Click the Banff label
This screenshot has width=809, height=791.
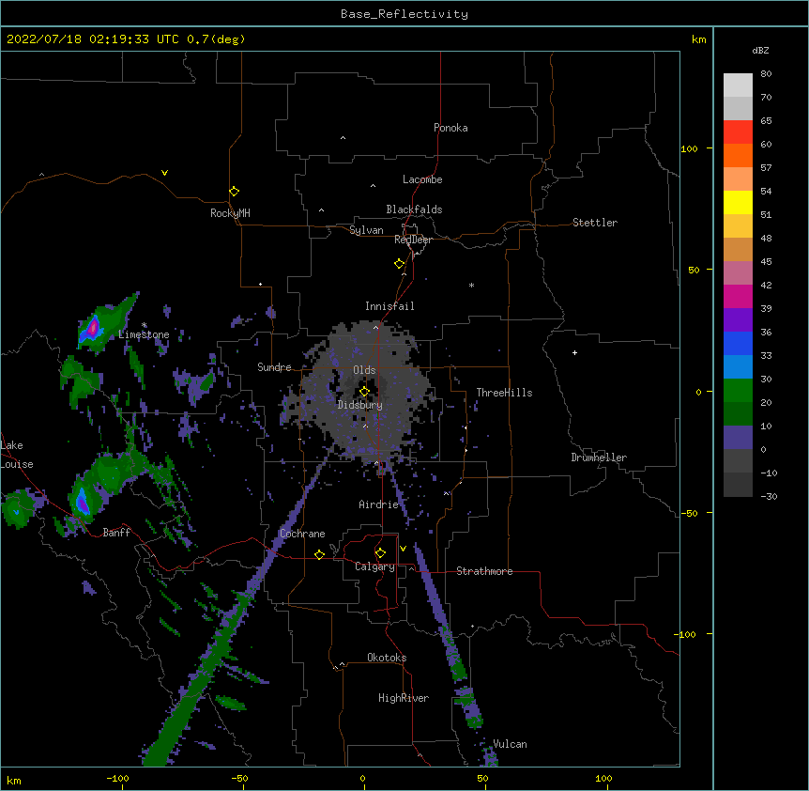116,533
